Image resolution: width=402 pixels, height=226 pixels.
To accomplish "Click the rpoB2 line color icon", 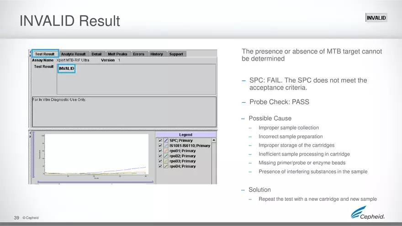I will [166, 156].
